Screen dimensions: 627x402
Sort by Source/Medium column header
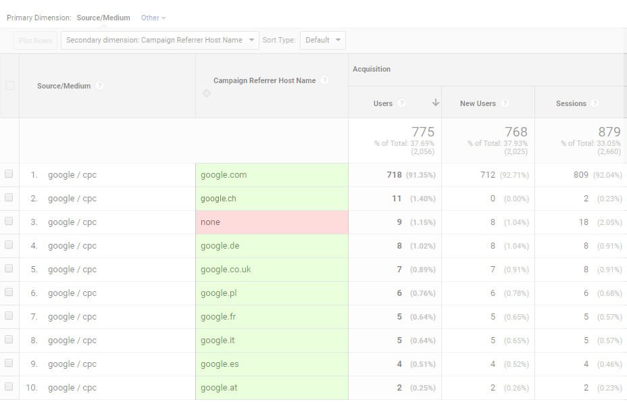64,86
